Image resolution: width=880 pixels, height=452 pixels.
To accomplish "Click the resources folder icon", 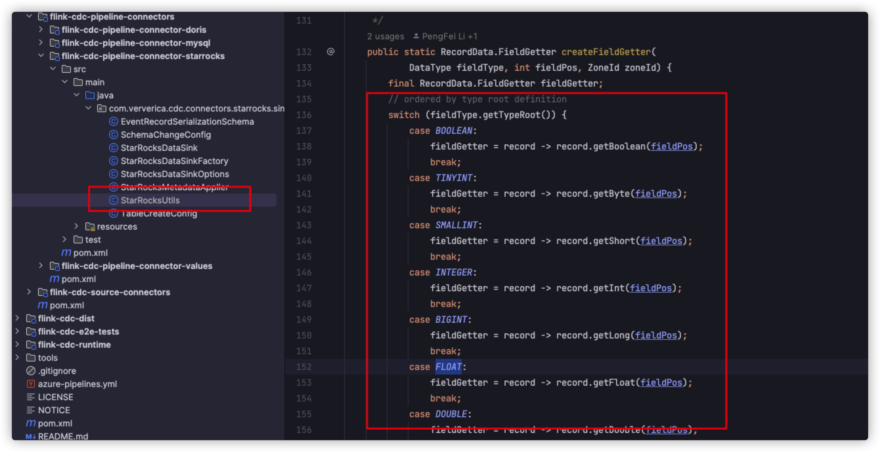I will pos(90,227).
